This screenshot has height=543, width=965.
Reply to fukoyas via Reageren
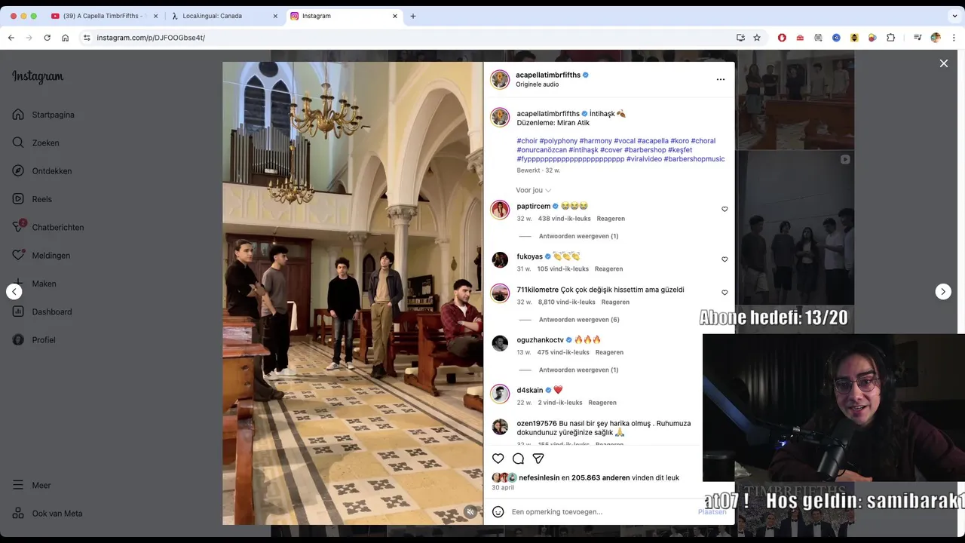point(608,268)
